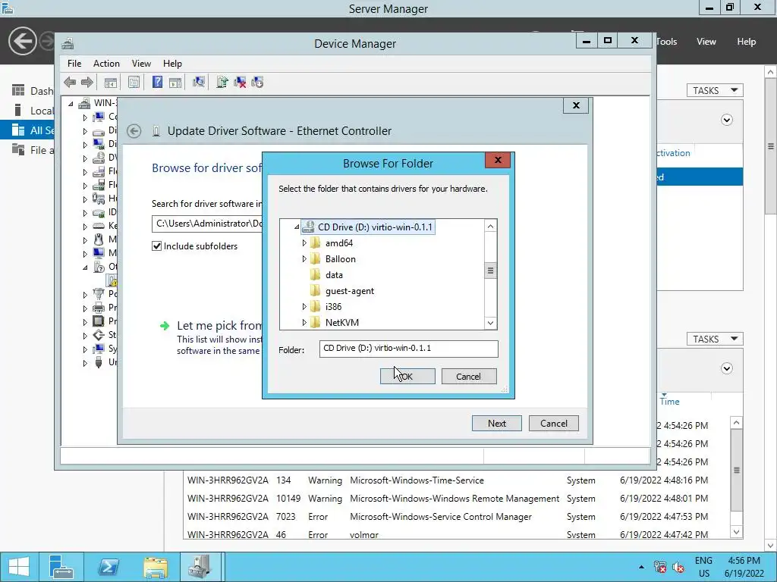The width and height of the screenshot is (777, 582).
Task: Open Server Manager from the taskbar
Action: [x=61, y=567]
